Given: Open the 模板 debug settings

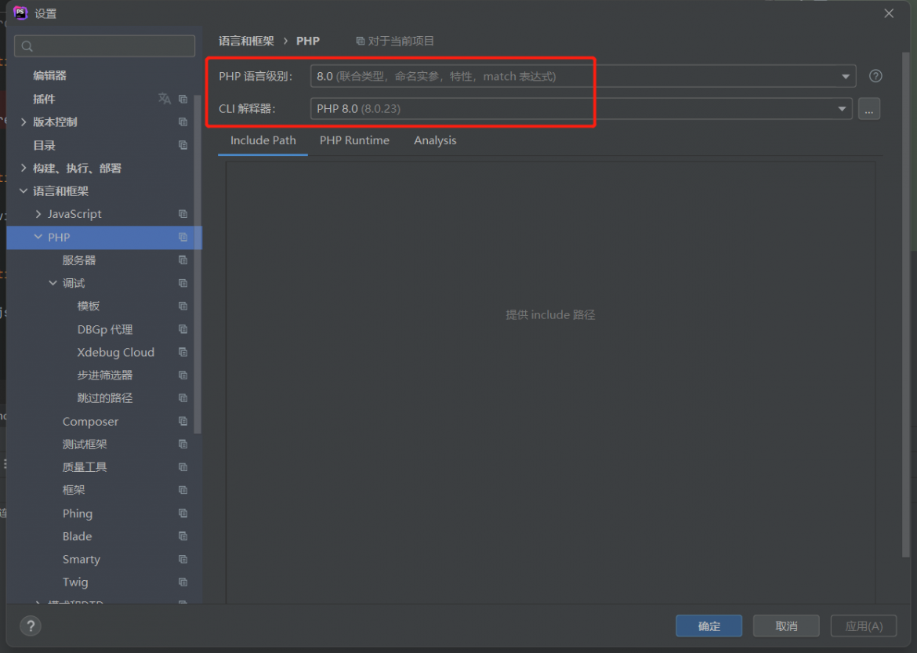Looking at the screenshot, I should (89, 306).
